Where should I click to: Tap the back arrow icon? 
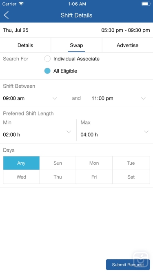click(x=6, y=15)
